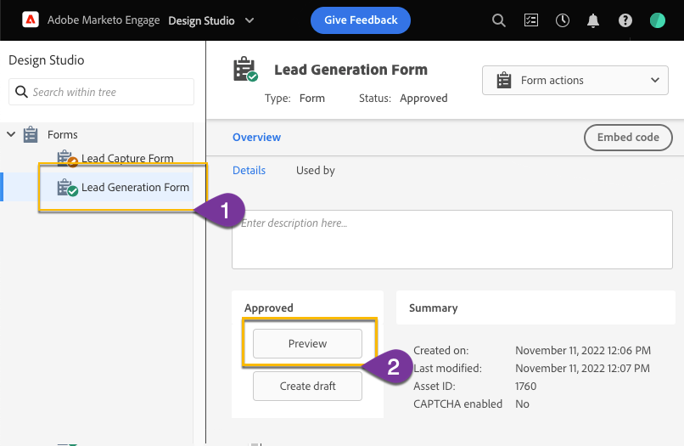Click the Adobe Marketo Engage title
This screenshot has height=446, width=684.
coord(104,20)
